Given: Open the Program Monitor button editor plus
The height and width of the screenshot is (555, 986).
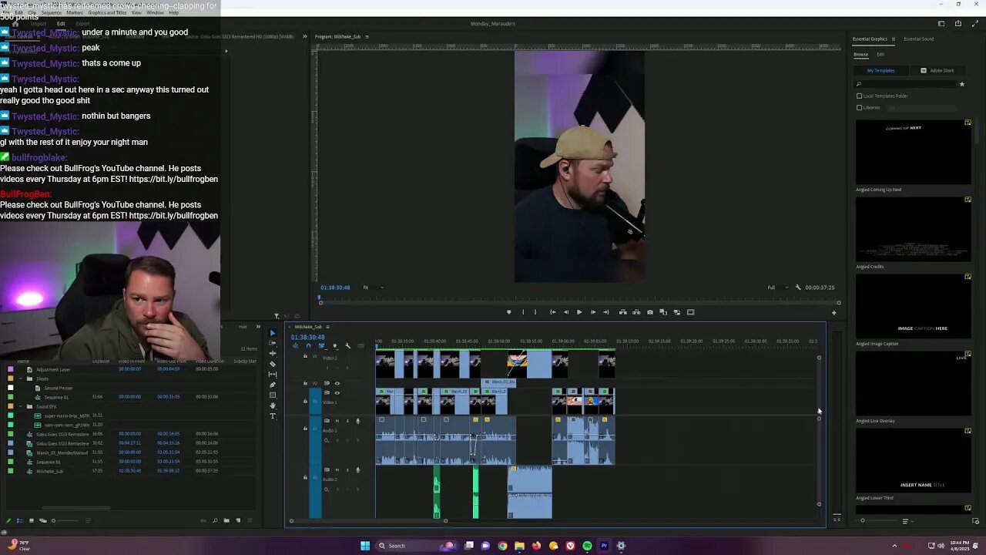Looking at the screenshot, I should 833,312.
